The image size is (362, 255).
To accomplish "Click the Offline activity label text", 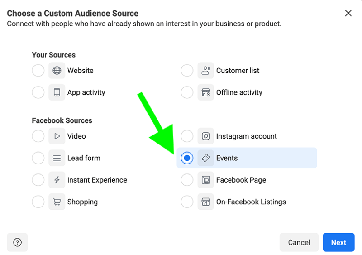I will (239, 92).
